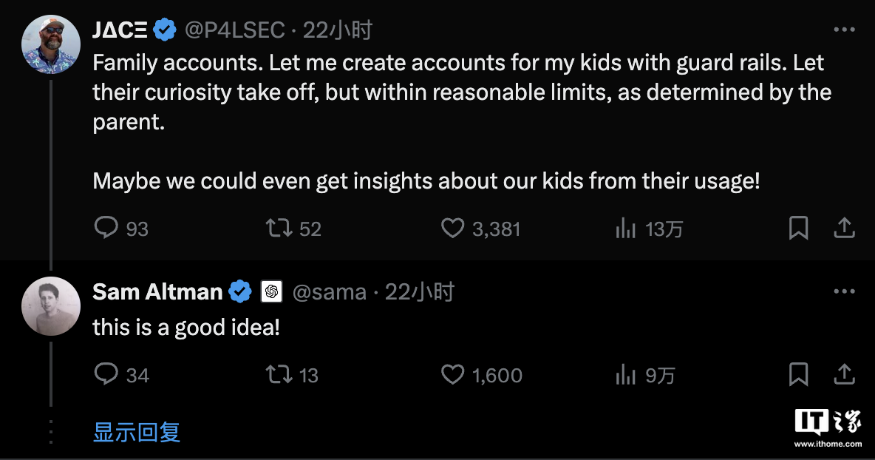Retweet JACE's Family accounts post
Image resolution: width=875 pixels, height=460 pixels.
[x=279, y=228]
